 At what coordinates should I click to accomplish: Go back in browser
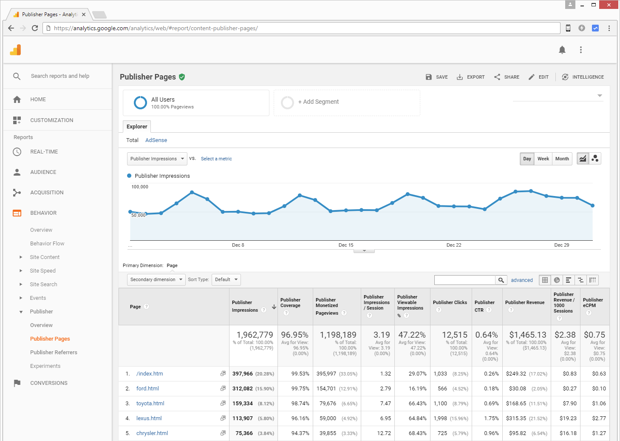click(11, 28)
